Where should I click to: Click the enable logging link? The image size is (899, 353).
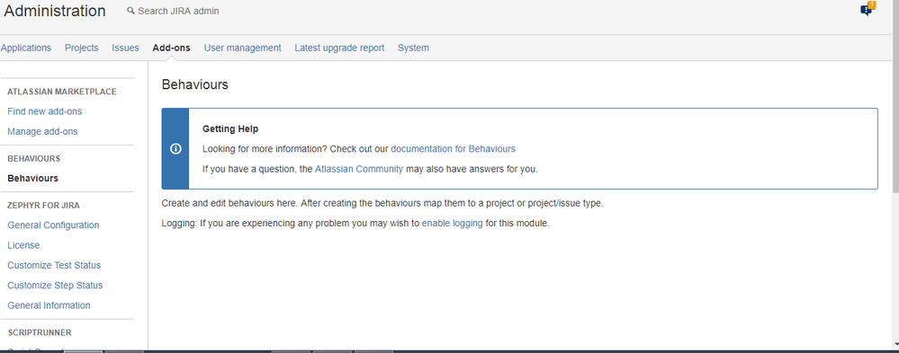click(x=453, y=224)
